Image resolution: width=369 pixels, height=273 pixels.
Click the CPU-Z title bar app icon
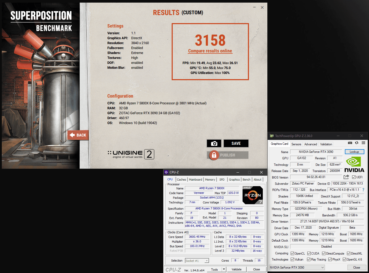tap(166, 172)
